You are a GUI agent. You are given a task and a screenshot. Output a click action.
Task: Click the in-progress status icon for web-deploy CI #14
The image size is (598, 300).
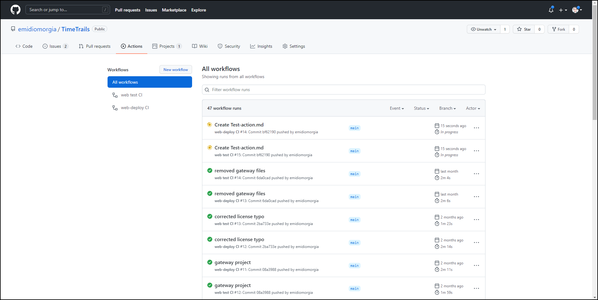(209, 125)
